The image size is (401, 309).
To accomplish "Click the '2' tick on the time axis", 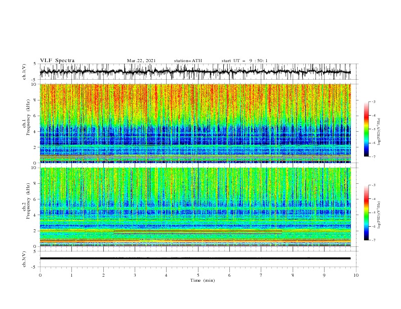I will tap(103, 275).
